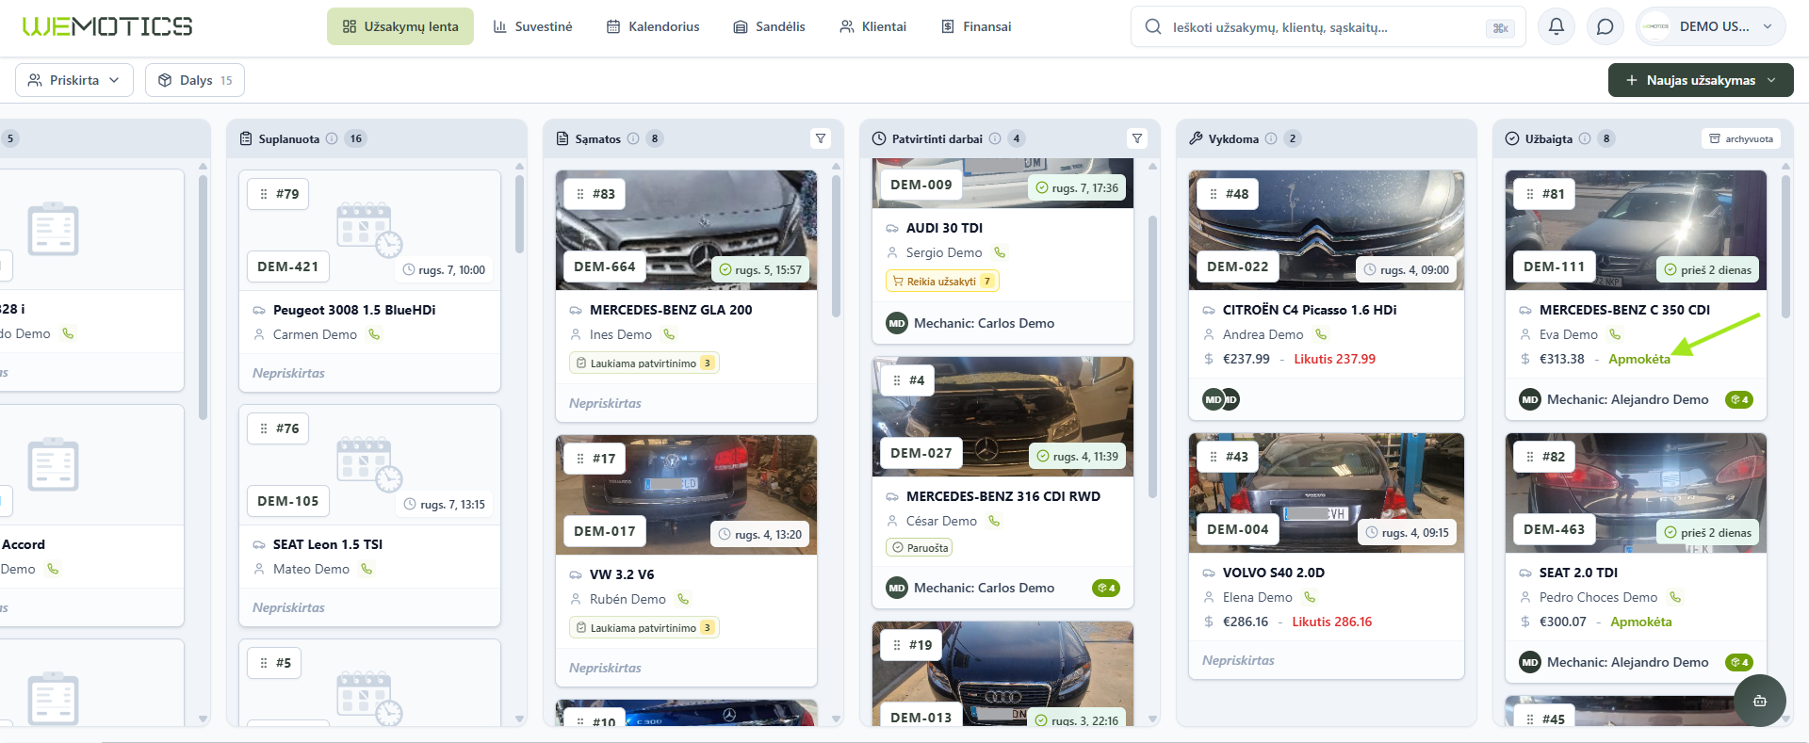Image resolution: width=1809 pixels, height=743 pixels.
Task: Call Elena Demo via phone icon
Action: click(x=1310, y=597)
